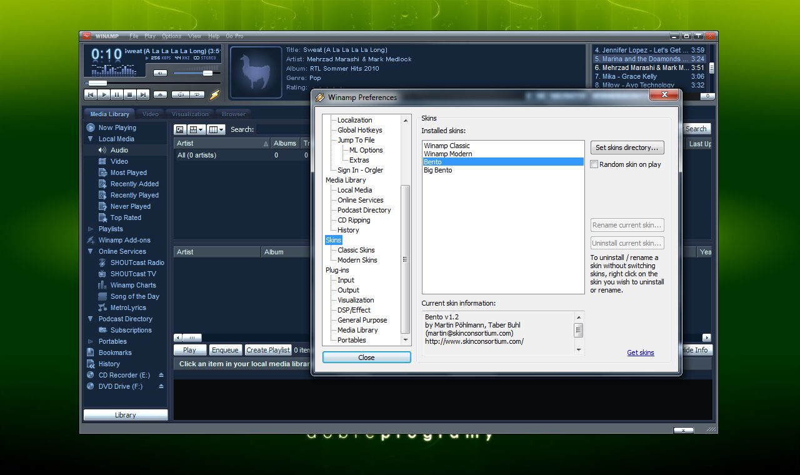This screenshot has height=475, width=800.
Task: Collapse the Local Media tree node
Action: pos(91,139)
